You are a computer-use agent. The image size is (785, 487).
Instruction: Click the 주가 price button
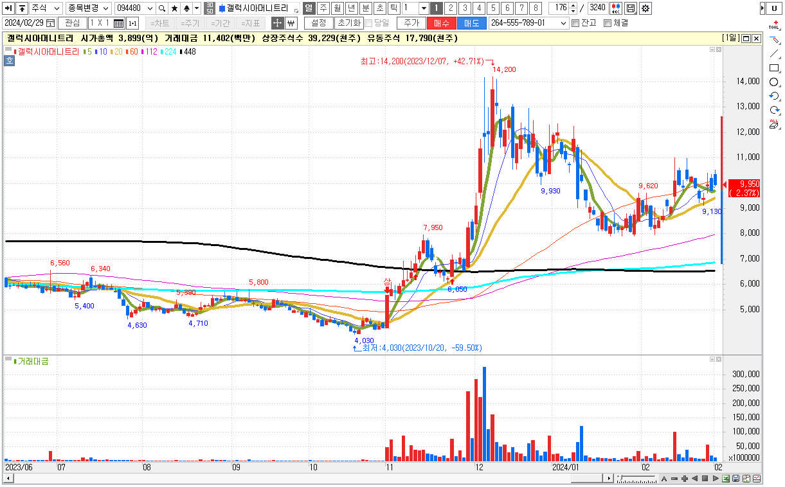tap(411, 23)
